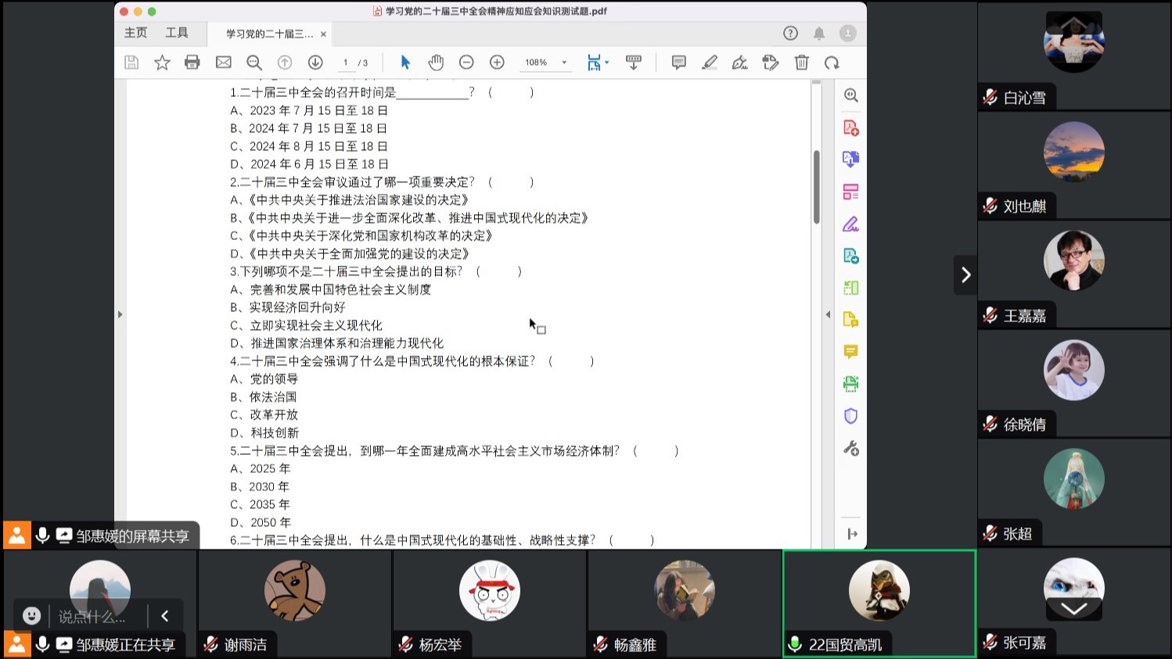Switch to the 主页 tab
The width and height of the screenshot is (1172, 659).
(135, 33)
